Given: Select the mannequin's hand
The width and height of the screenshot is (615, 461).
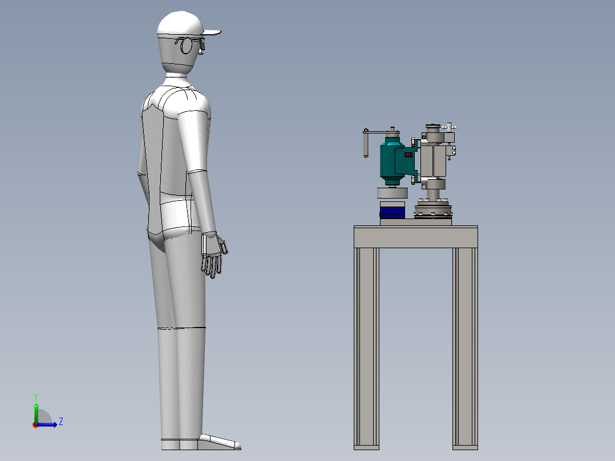Looking at the screenshot, I should [x=214, y=254].
